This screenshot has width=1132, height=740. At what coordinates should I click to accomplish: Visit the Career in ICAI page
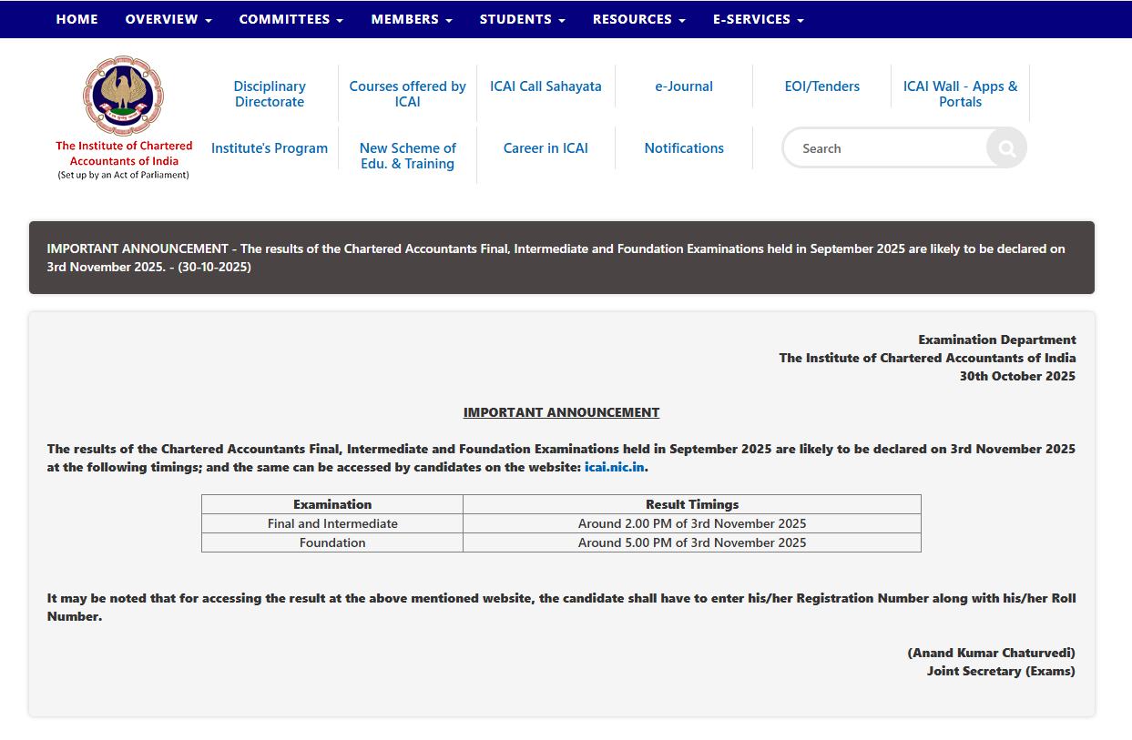pos(546,147)
